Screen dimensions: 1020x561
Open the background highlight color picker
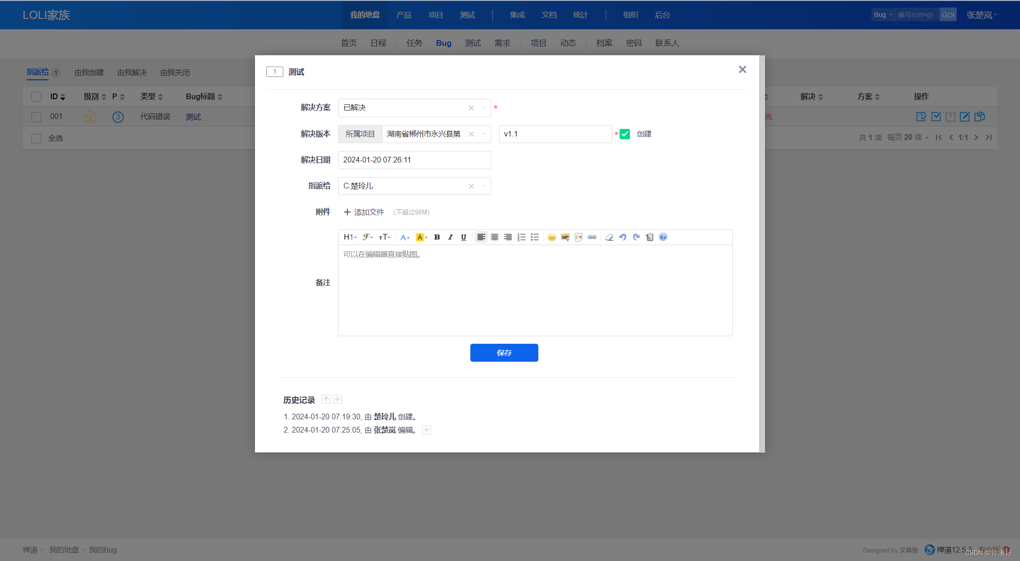pyautogui.click(x=421, y=237)
